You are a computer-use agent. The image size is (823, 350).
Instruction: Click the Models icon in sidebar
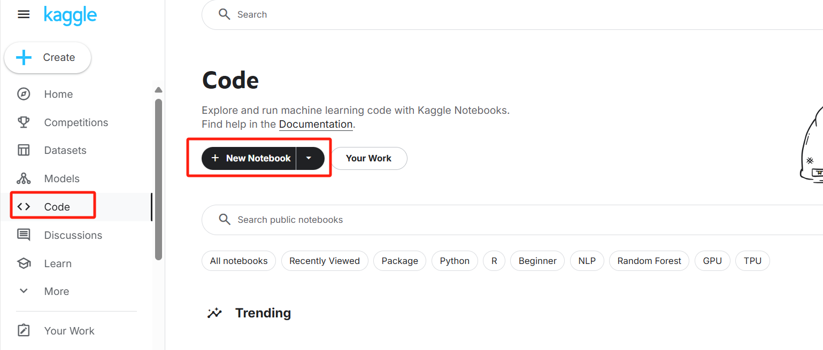tap(24, 178)
